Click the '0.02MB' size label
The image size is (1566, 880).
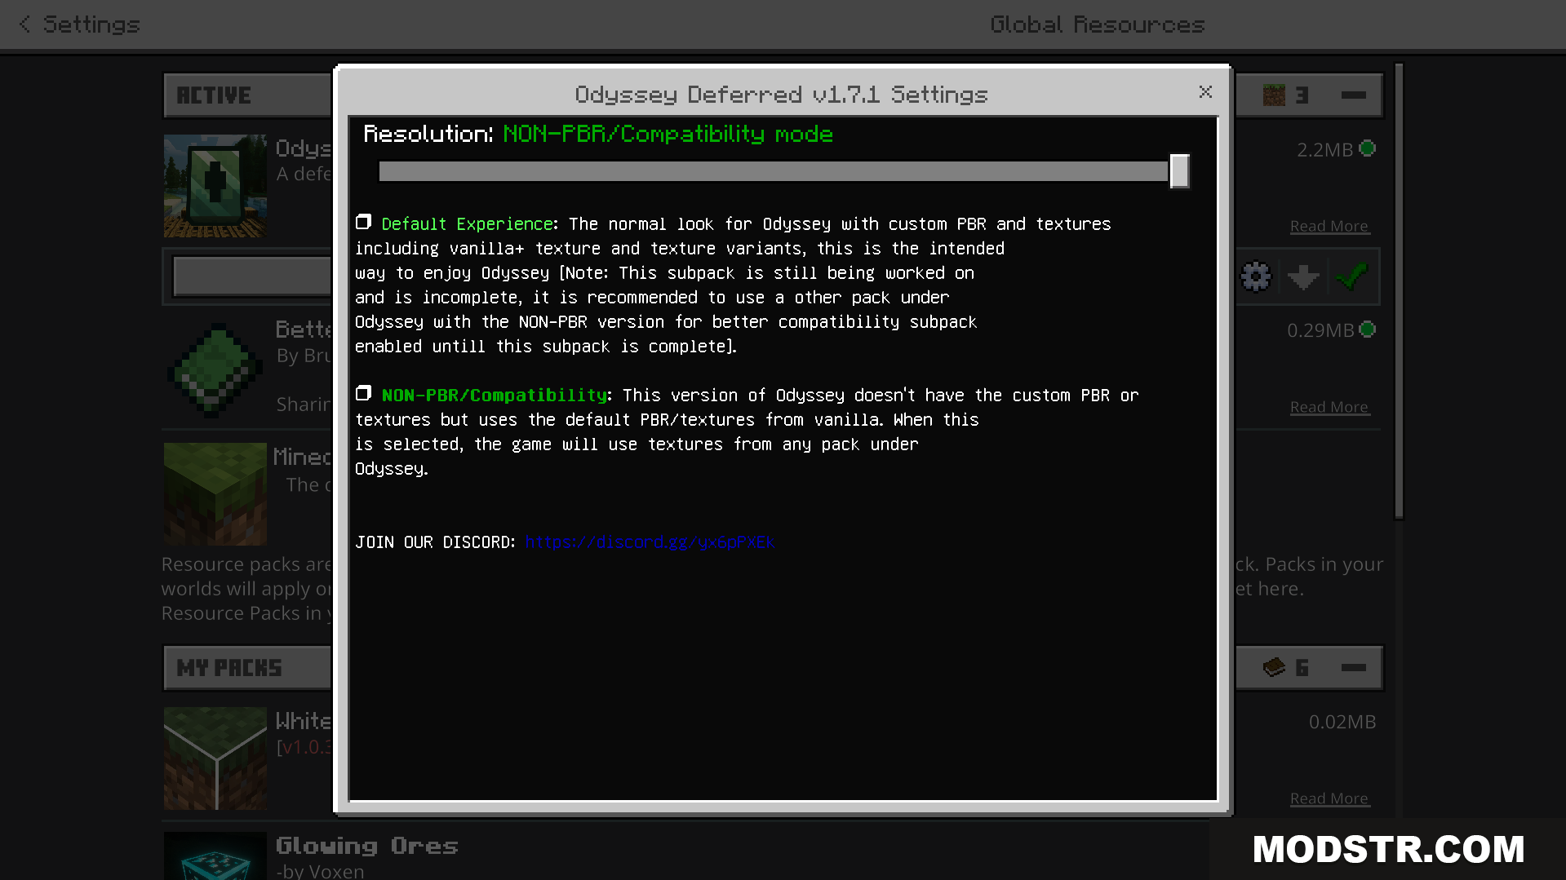click(x=1342, y=722)
